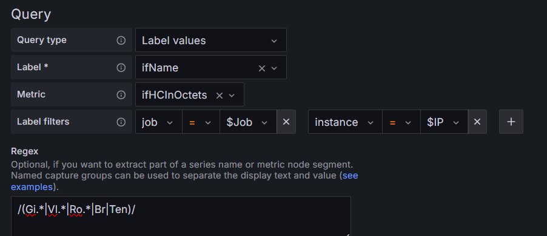The width and height of the screenshot is (547, 236).
Task: Change the instance filter operator
Action: point(401,122)
